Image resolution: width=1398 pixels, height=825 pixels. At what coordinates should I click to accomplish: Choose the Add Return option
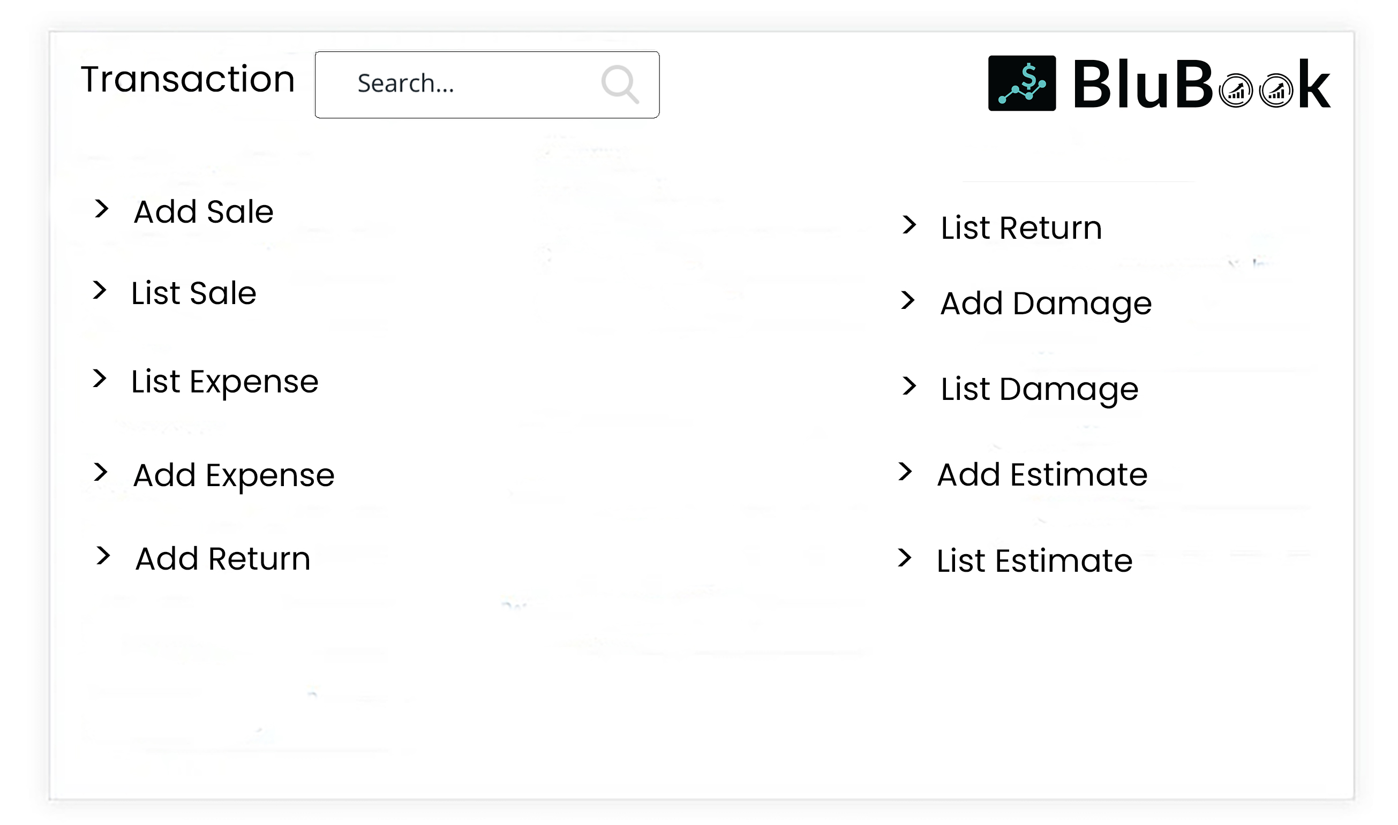pos(223,559)
